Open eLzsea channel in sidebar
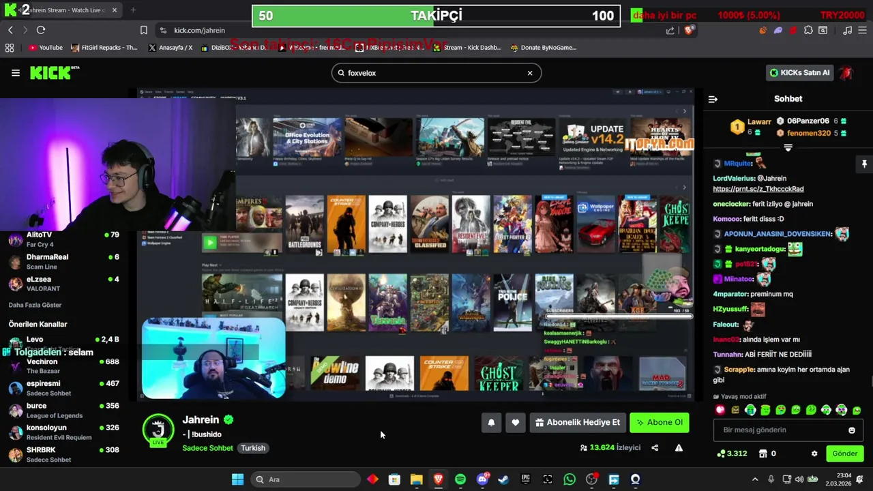Viewport: 873px width, 491px height. [63, 284]
